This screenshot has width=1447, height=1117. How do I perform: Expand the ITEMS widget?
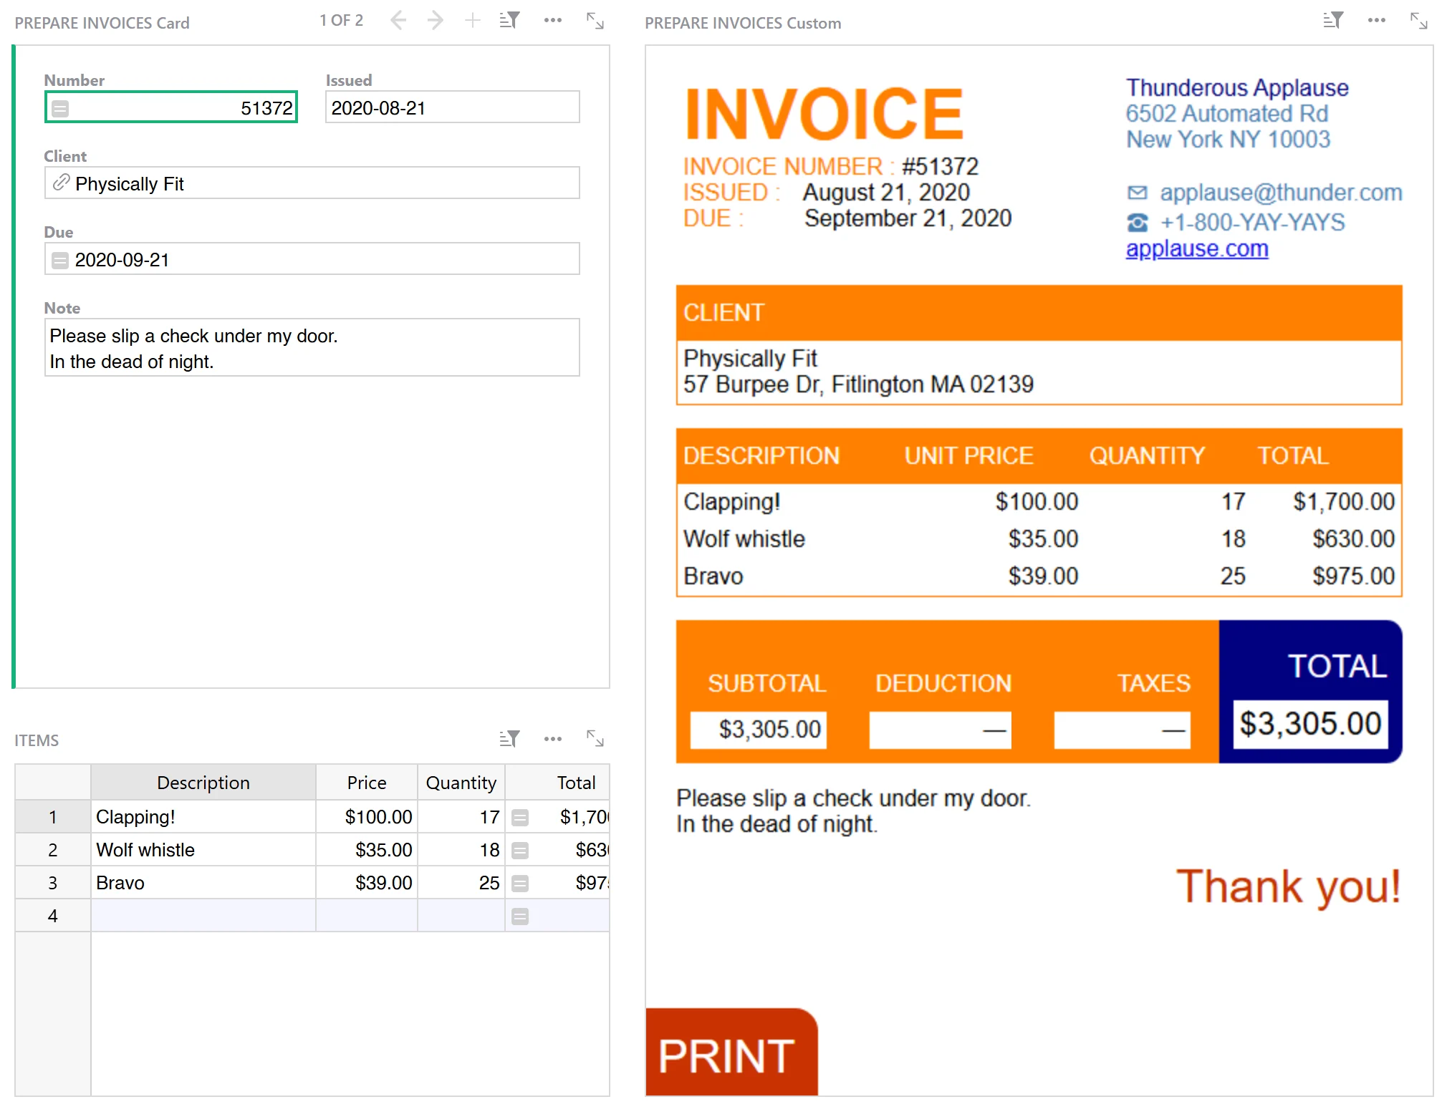click(x=595, y=738)
